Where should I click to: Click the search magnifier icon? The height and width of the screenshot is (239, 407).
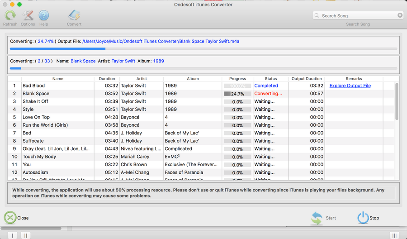317,15
